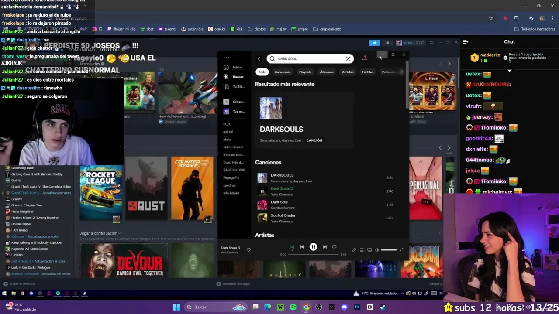The image size is (559, 314).
Task: Skip to next track in Spotify
Action: [324, 247]
